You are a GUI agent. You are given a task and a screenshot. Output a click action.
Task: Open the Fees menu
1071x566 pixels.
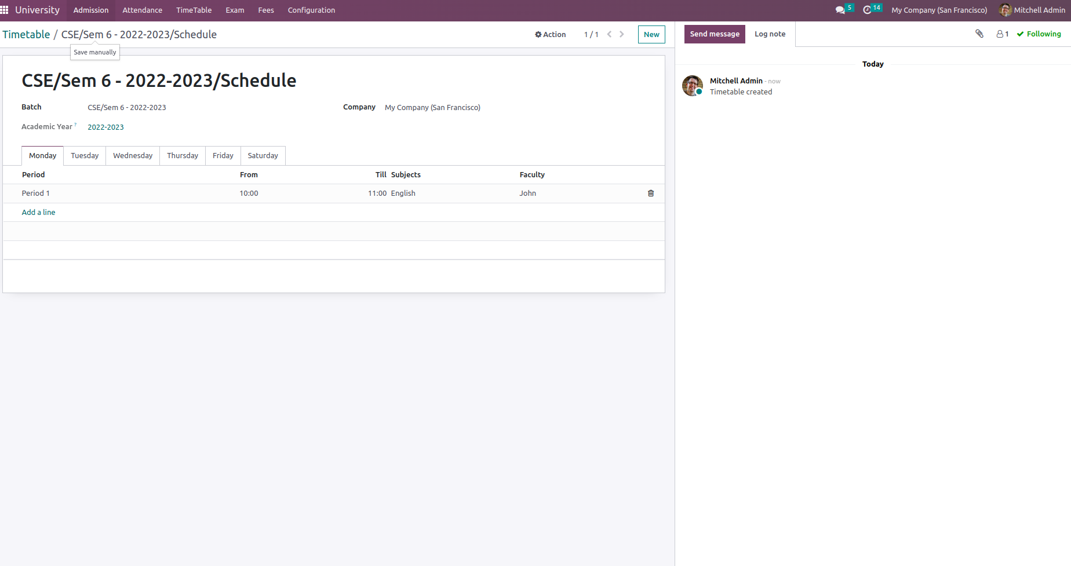coord(266,10)
